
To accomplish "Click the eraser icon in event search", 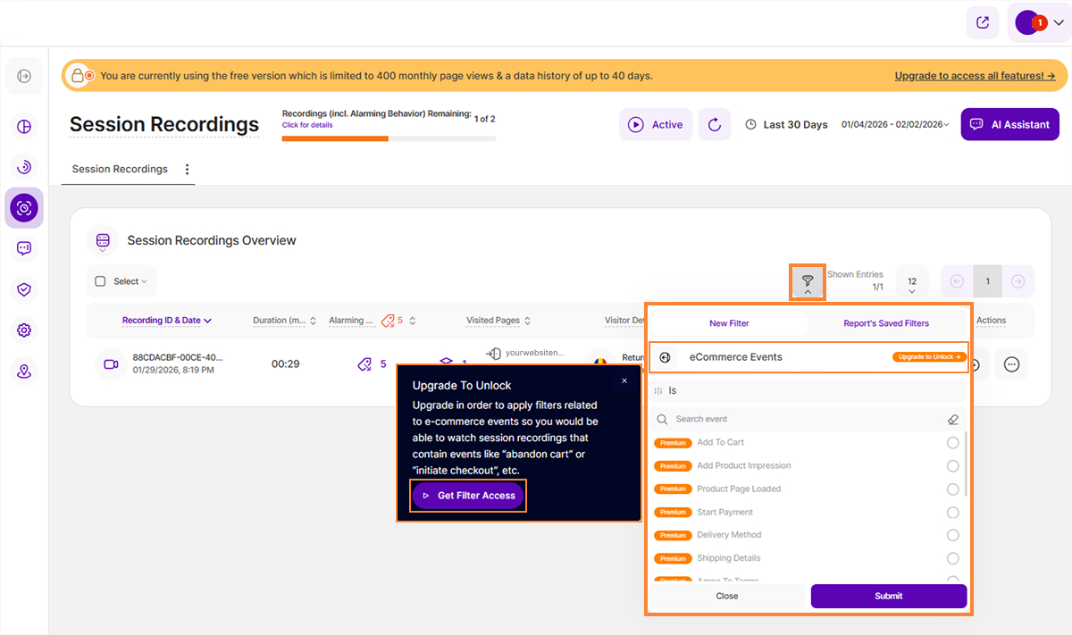I will [x=953, y=419].
